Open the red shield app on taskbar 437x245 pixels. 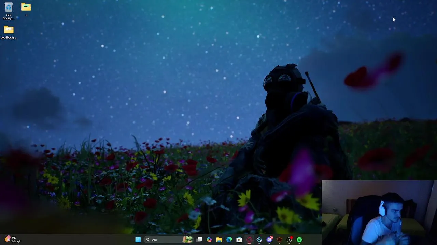pos(279,240)
